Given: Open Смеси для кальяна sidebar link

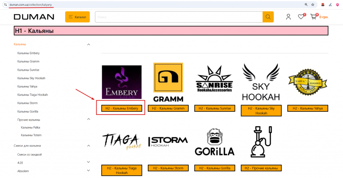Looking at the screenshot, I should (x=27, y=146).
